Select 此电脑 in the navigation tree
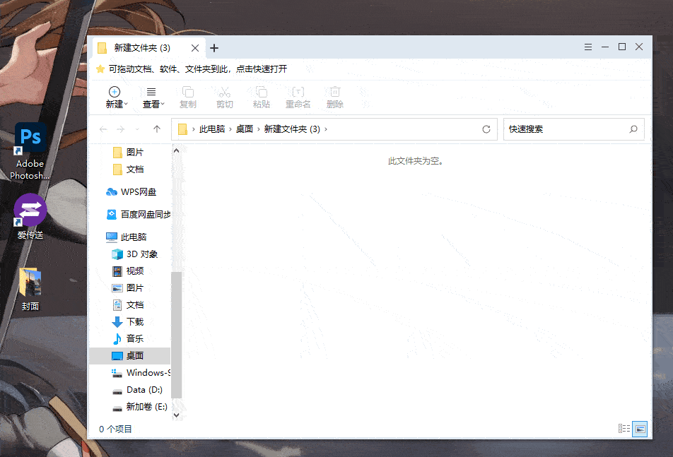This screenshot has width=673, height=457. (126, 237)
